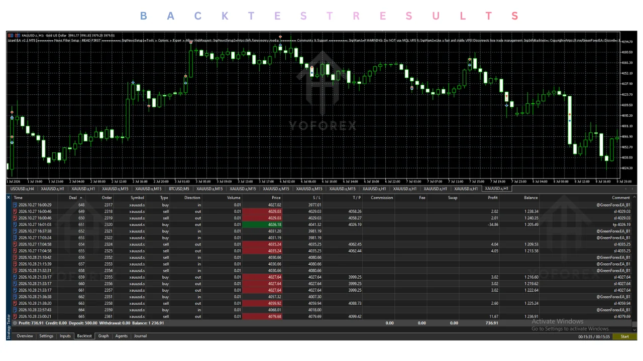The height and width of the screenshot is (361, 643).
Task: Open the Journal tab
Action: coord(140,336)
